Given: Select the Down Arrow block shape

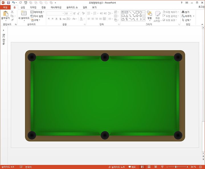Looking at the screenshot, I should (x=141, y=16).
